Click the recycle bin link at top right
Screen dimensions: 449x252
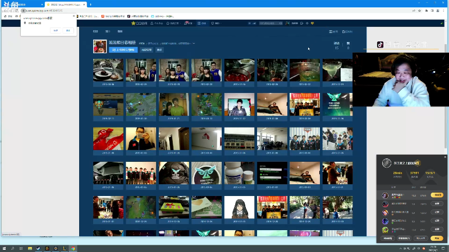point(347,32)
